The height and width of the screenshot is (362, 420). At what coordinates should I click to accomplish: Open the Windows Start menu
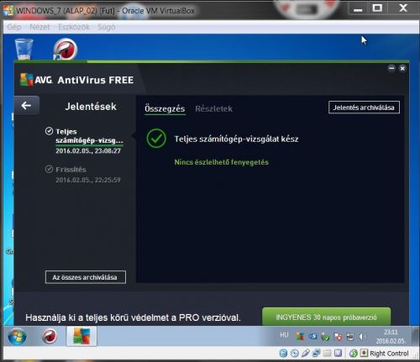tap(17, 336)
